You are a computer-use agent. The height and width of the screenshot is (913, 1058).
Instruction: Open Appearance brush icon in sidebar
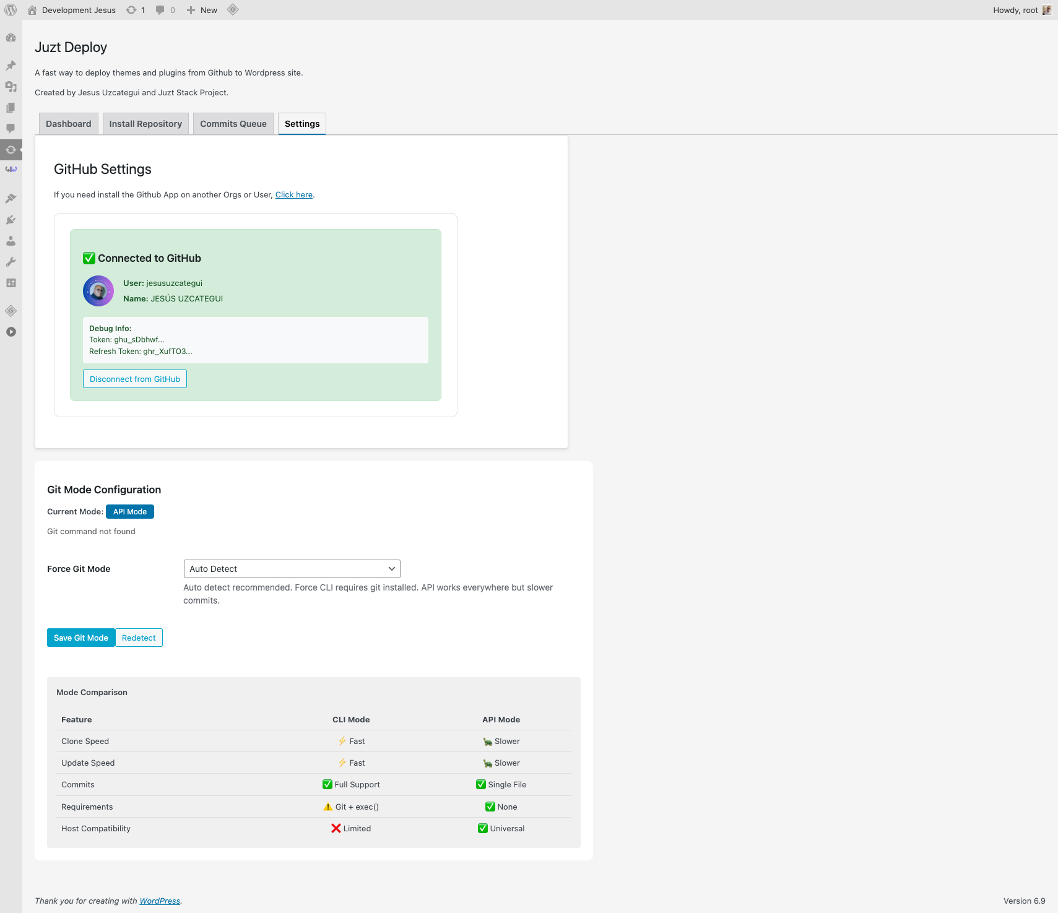click(11, 199)
